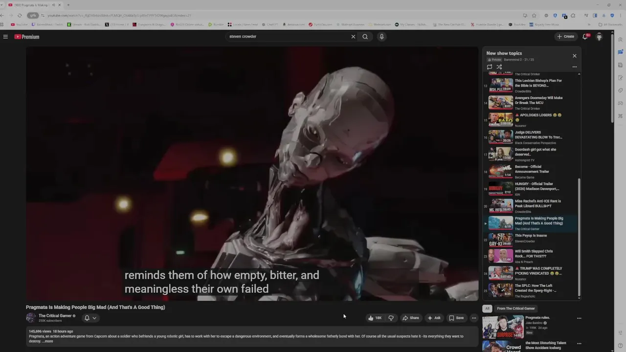Play Avengers Doomsday Will Make Or Break video

(x=531, y=103)
